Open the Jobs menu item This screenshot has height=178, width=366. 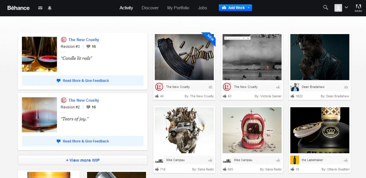(x=202, y=8)
